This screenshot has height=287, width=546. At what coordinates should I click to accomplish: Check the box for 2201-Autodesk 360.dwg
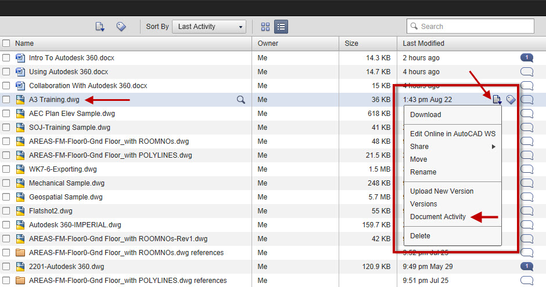6,267
